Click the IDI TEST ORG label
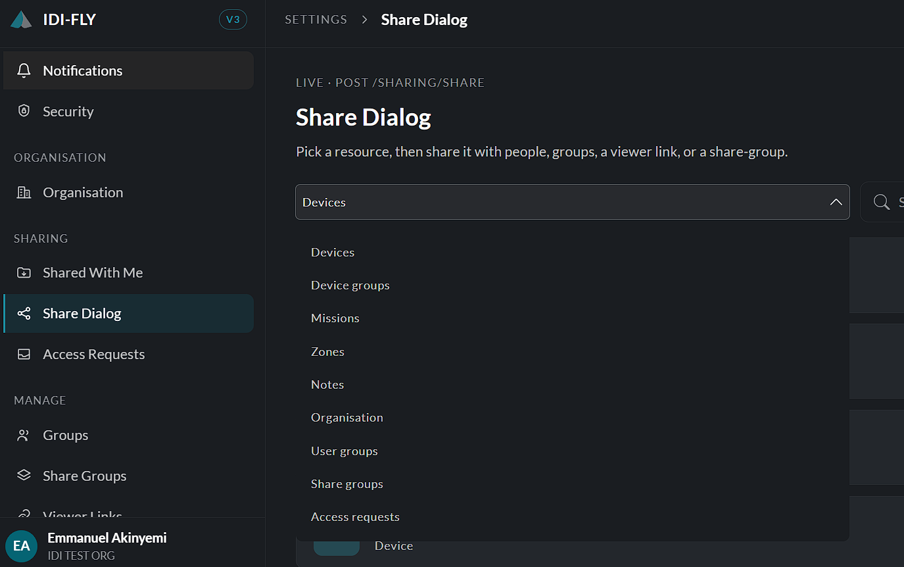Image resolution: width=904 pixels, height=567 pixels. (x=82, y=556)
